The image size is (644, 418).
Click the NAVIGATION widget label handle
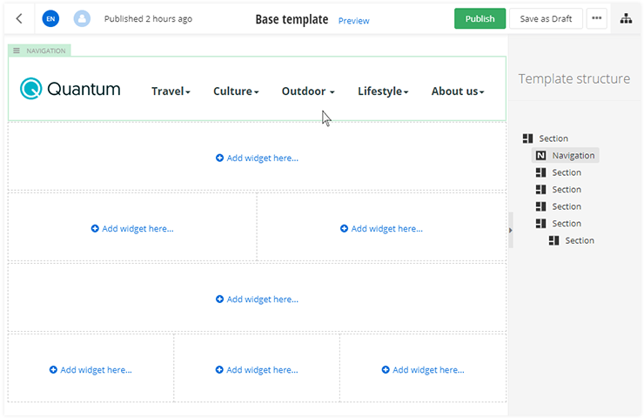tap(39, 51)
